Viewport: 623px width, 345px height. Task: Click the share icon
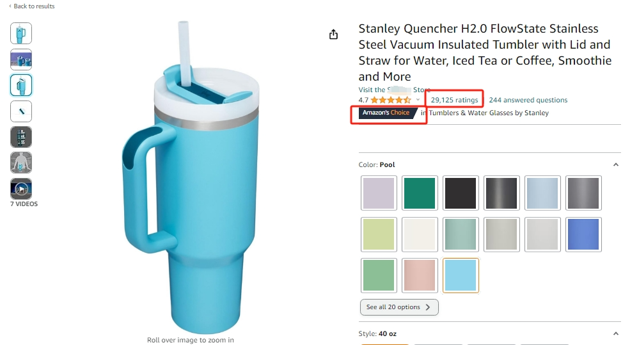pos(333,35)
